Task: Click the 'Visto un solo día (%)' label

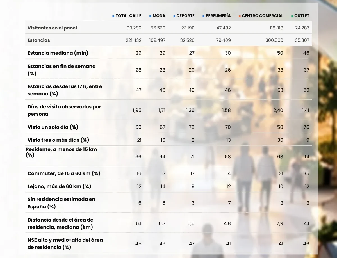Action: pos(53,127)
